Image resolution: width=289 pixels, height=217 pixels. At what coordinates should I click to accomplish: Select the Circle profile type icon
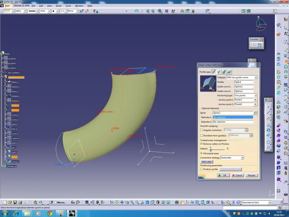(x=224, y=72)
